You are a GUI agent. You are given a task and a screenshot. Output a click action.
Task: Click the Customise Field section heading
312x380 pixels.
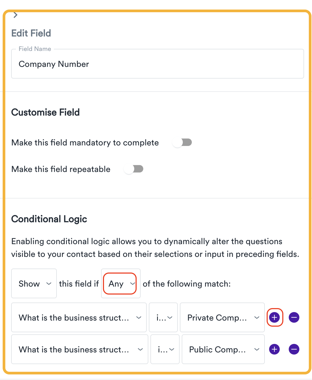click(x=45, y=112)
